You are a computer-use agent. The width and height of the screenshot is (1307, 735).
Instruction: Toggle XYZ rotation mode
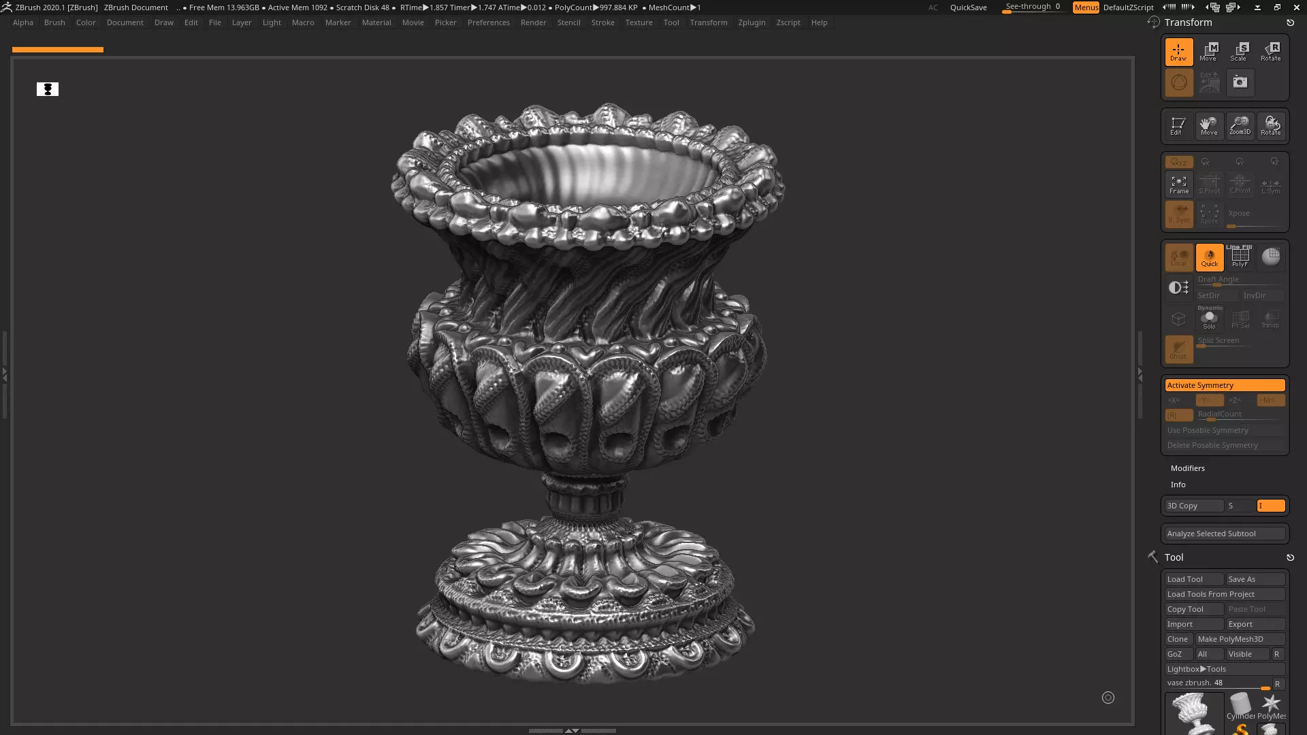[x=1179, y=162]
